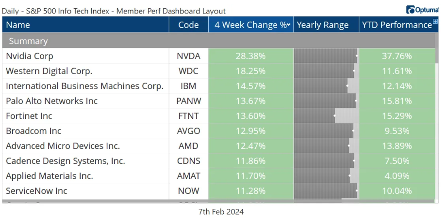The width and height of the screenshot is (447, 220).
Task: Select Palo Alto Networks Inc name
Action: (x=52, y=101)
